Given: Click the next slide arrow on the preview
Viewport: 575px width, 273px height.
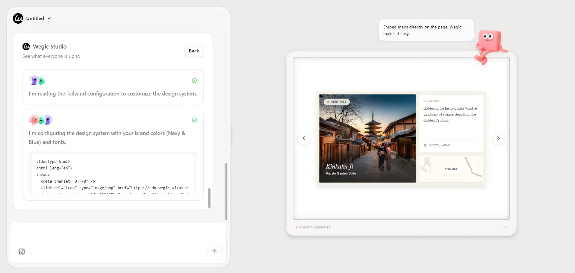Looking at the screenshot, I should 498,138.
